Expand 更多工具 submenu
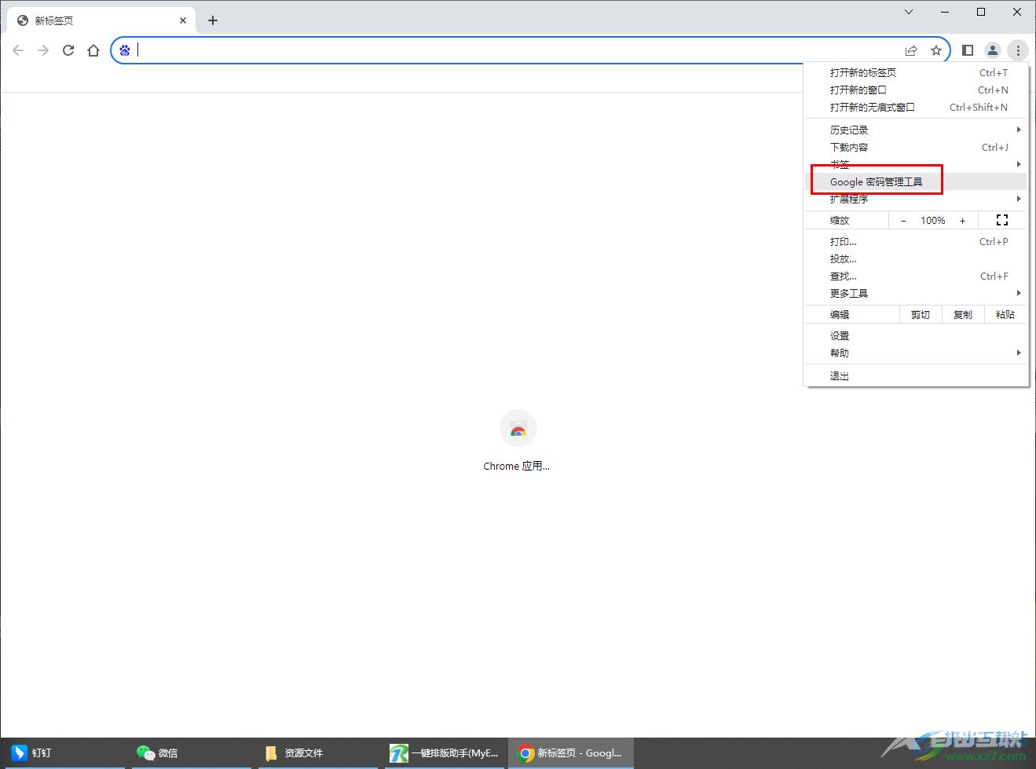Screen dimensions: 1036x769 point(917,294)
